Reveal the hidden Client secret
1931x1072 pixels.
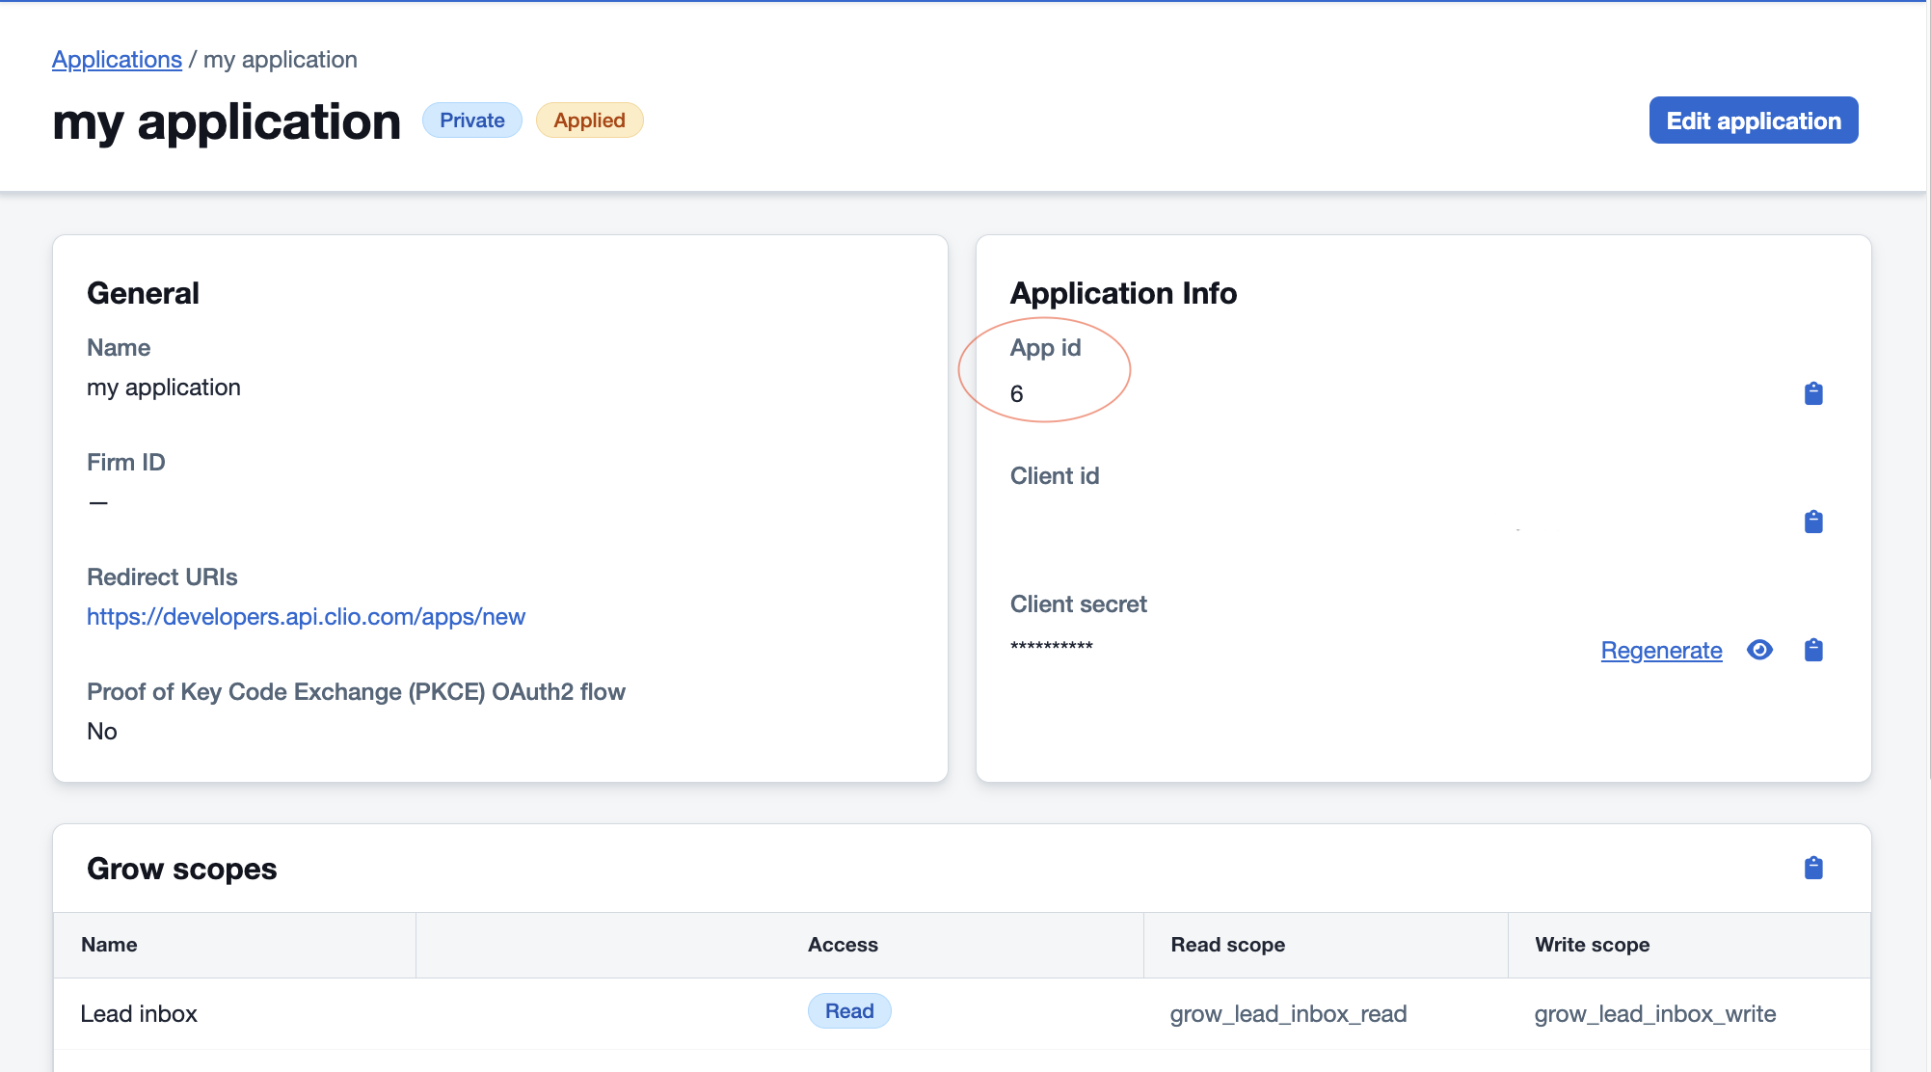(1759, 650)
